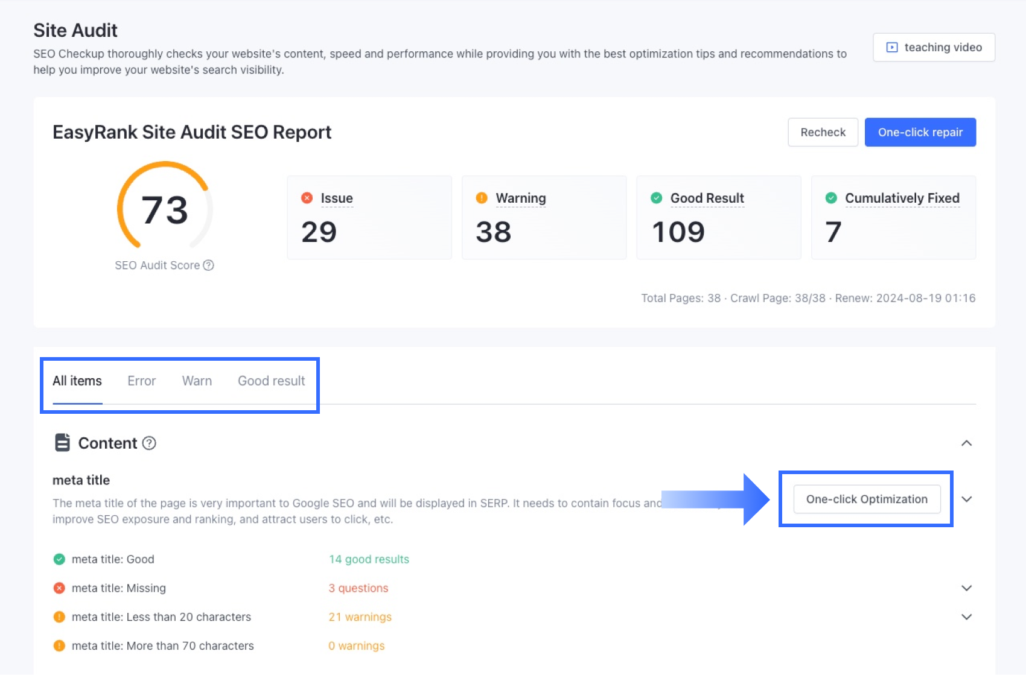The height and width of the screenshot is (675, 1026).
Task: Expand the meta title Missing row
Action: pyautogui.click(x=966, y=588)
